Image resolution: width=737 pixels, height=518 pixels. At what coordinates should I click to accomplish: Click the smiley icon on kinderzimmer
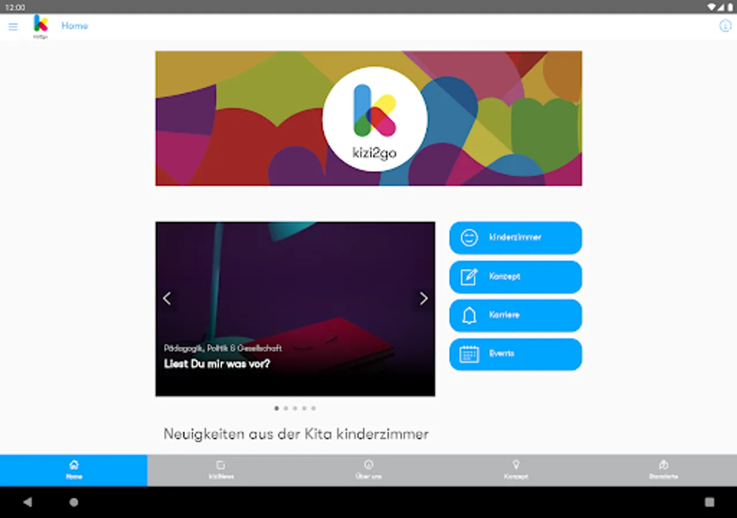[469, 238]
